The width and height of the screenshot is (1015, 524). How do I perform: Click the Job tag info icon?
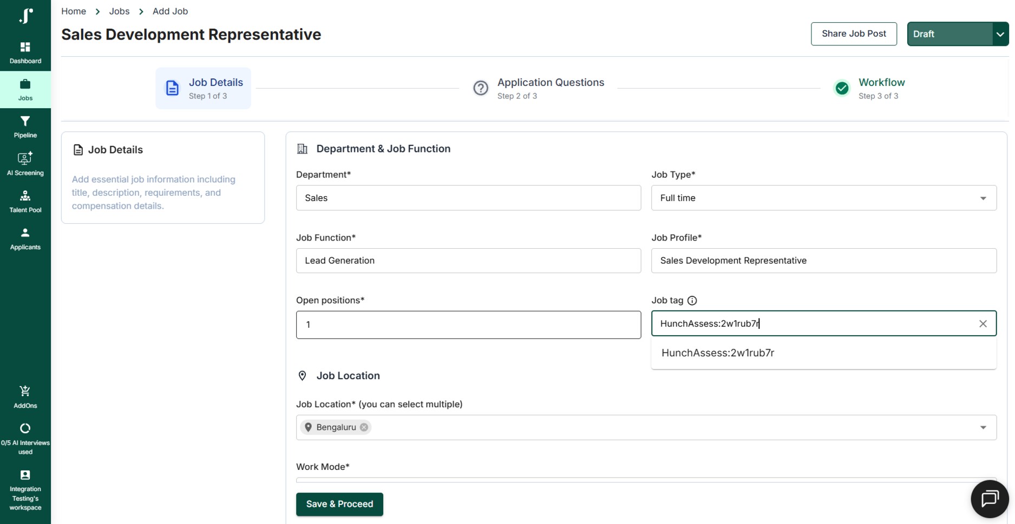point(692,301)
